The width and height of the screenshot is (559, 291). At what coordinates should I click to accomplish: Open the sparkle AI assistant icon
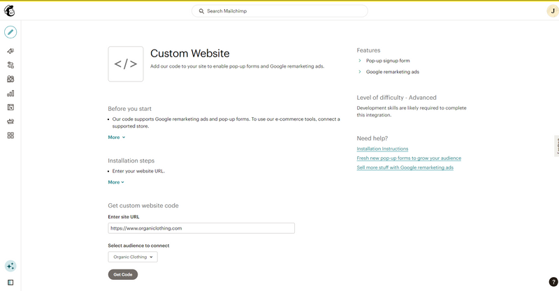[10, 266]
